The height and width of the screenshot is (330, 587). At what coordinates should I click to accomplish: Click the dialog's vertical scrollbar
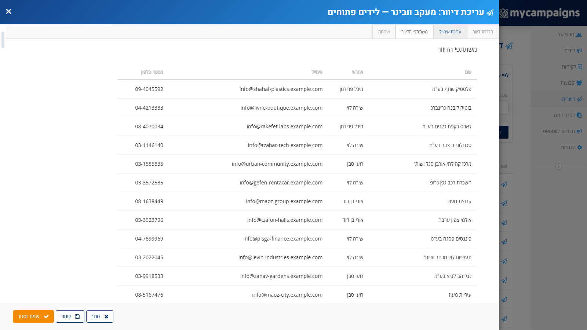(x=3, y=40)
